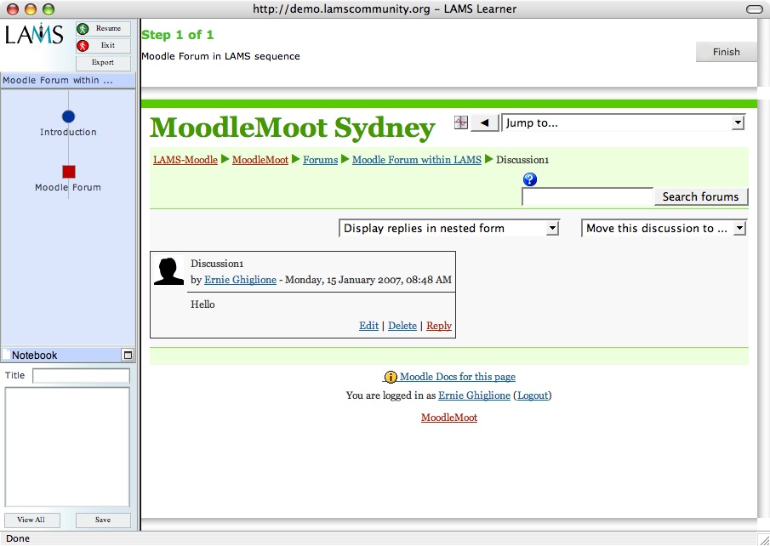Go to Forums in the breadcrumb
Viewport: 770px width, 546px height.
[320, 160]
